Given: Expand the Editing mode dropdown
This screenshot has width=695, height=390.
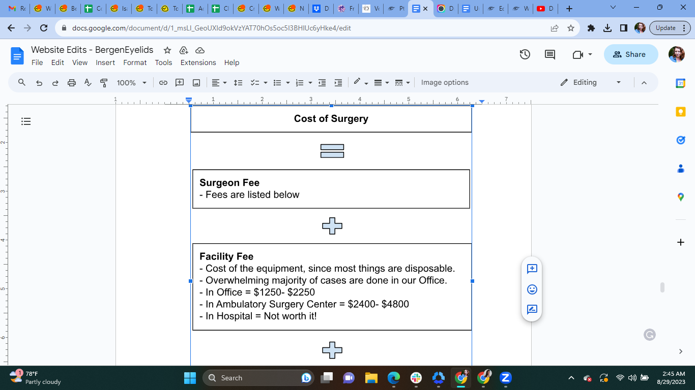Looking at the screenshot, I should coord(619,83).
